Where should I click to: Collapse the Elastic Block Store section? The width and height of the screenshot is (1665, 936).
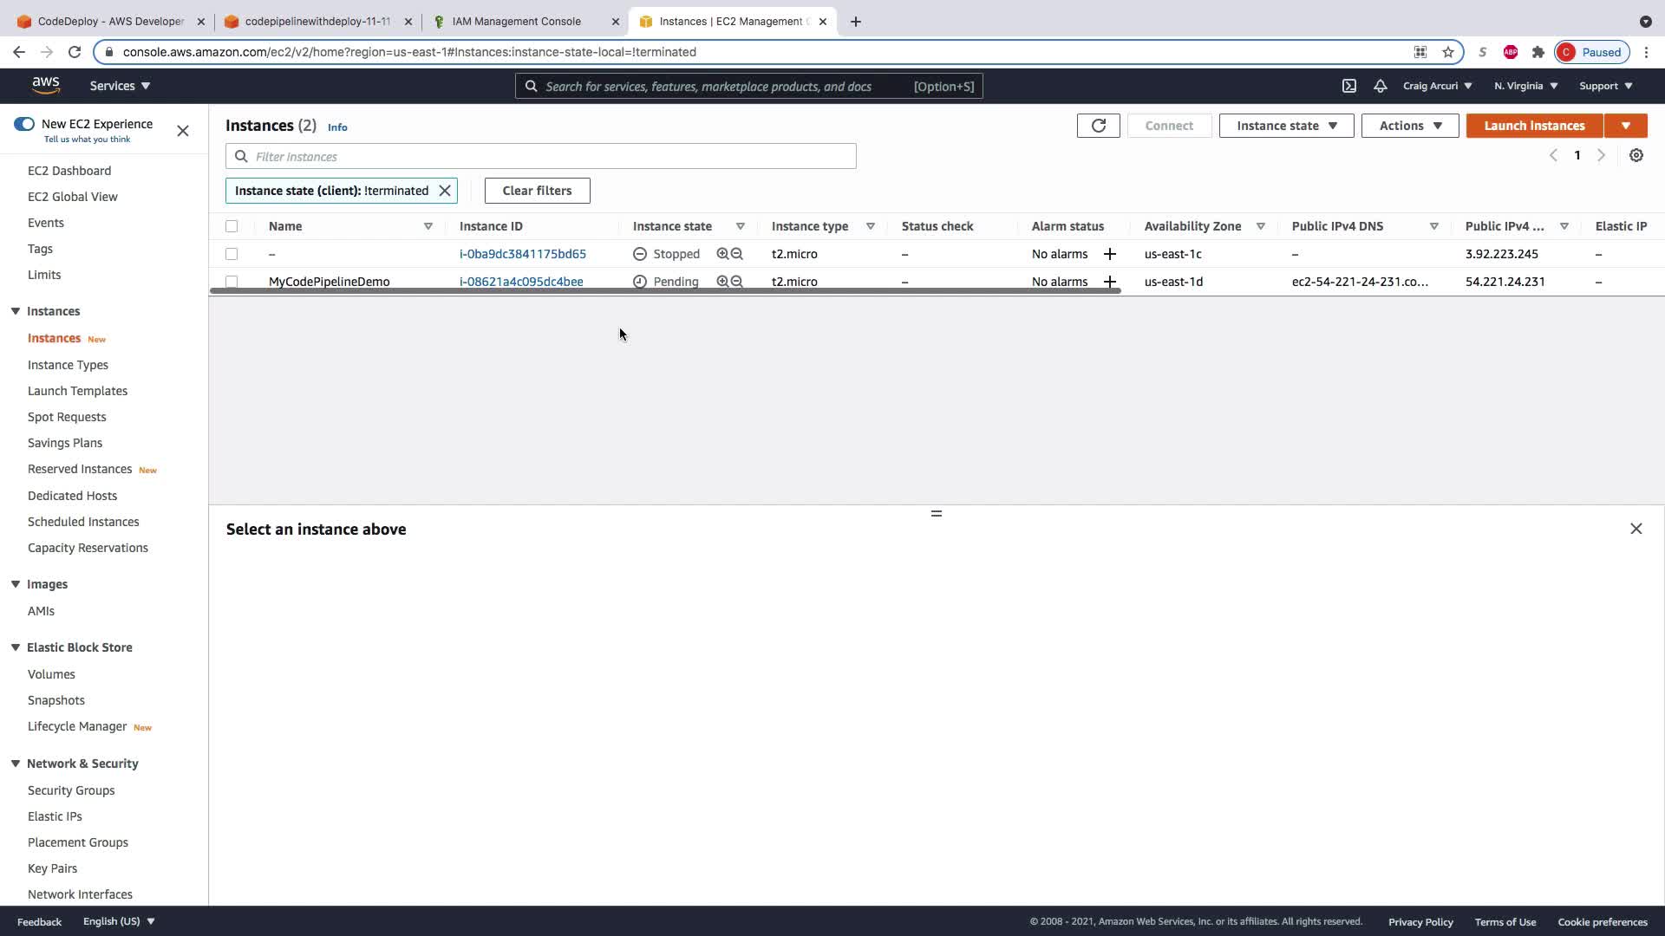(x=16, y=647)
